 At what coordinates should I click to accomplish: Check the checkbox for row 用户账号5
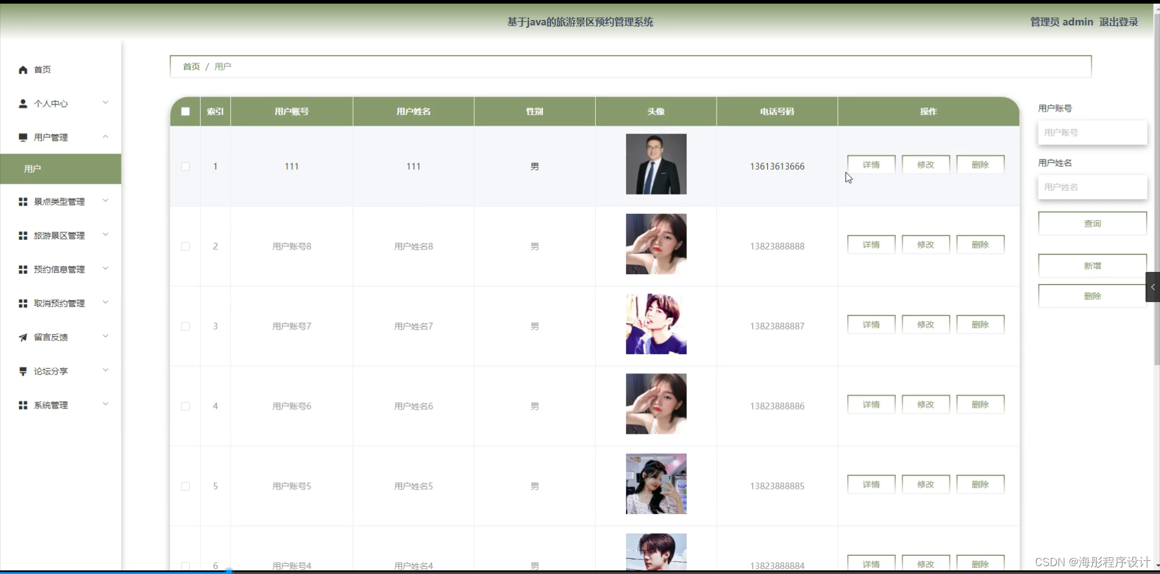(185, 486)
